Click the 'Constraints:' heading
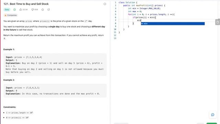 point(10,107)
